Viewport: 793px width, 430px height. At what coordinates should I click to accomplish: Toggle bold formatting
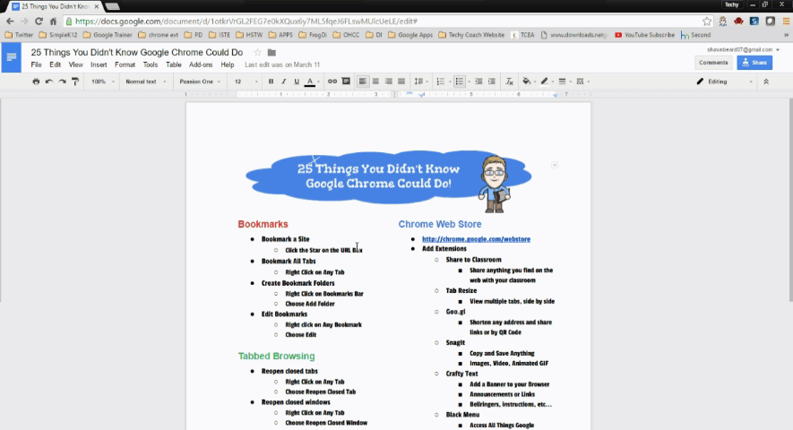point(271,82)
